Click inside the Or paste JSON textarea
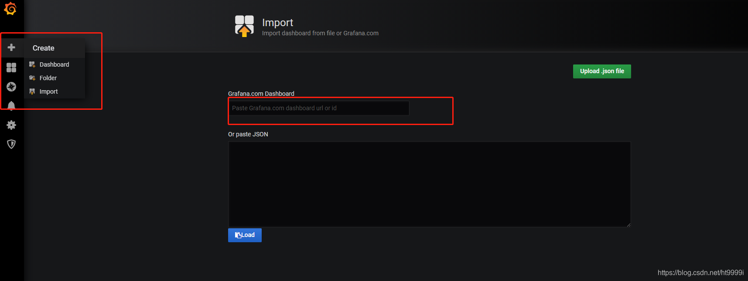This screenshot has width=748, height=281. point(429,184)
